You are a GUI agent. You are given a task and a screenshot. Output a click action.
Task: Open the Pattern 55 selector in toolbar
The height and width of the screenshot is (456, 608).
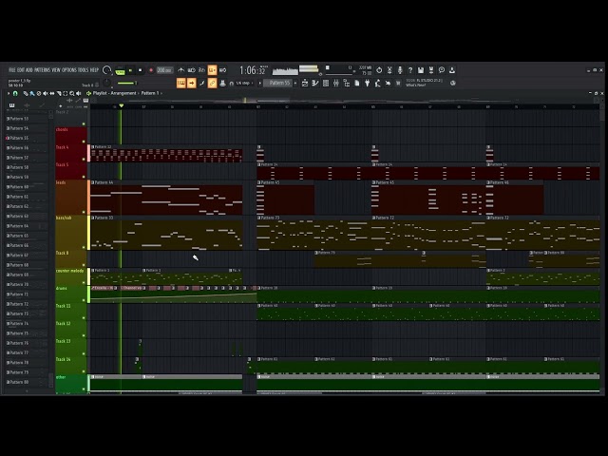click(279, 83)
